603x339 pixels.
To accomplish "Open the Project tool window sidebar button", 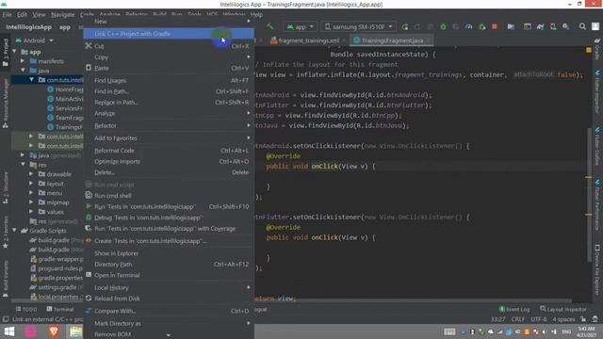I will (6, 52).
